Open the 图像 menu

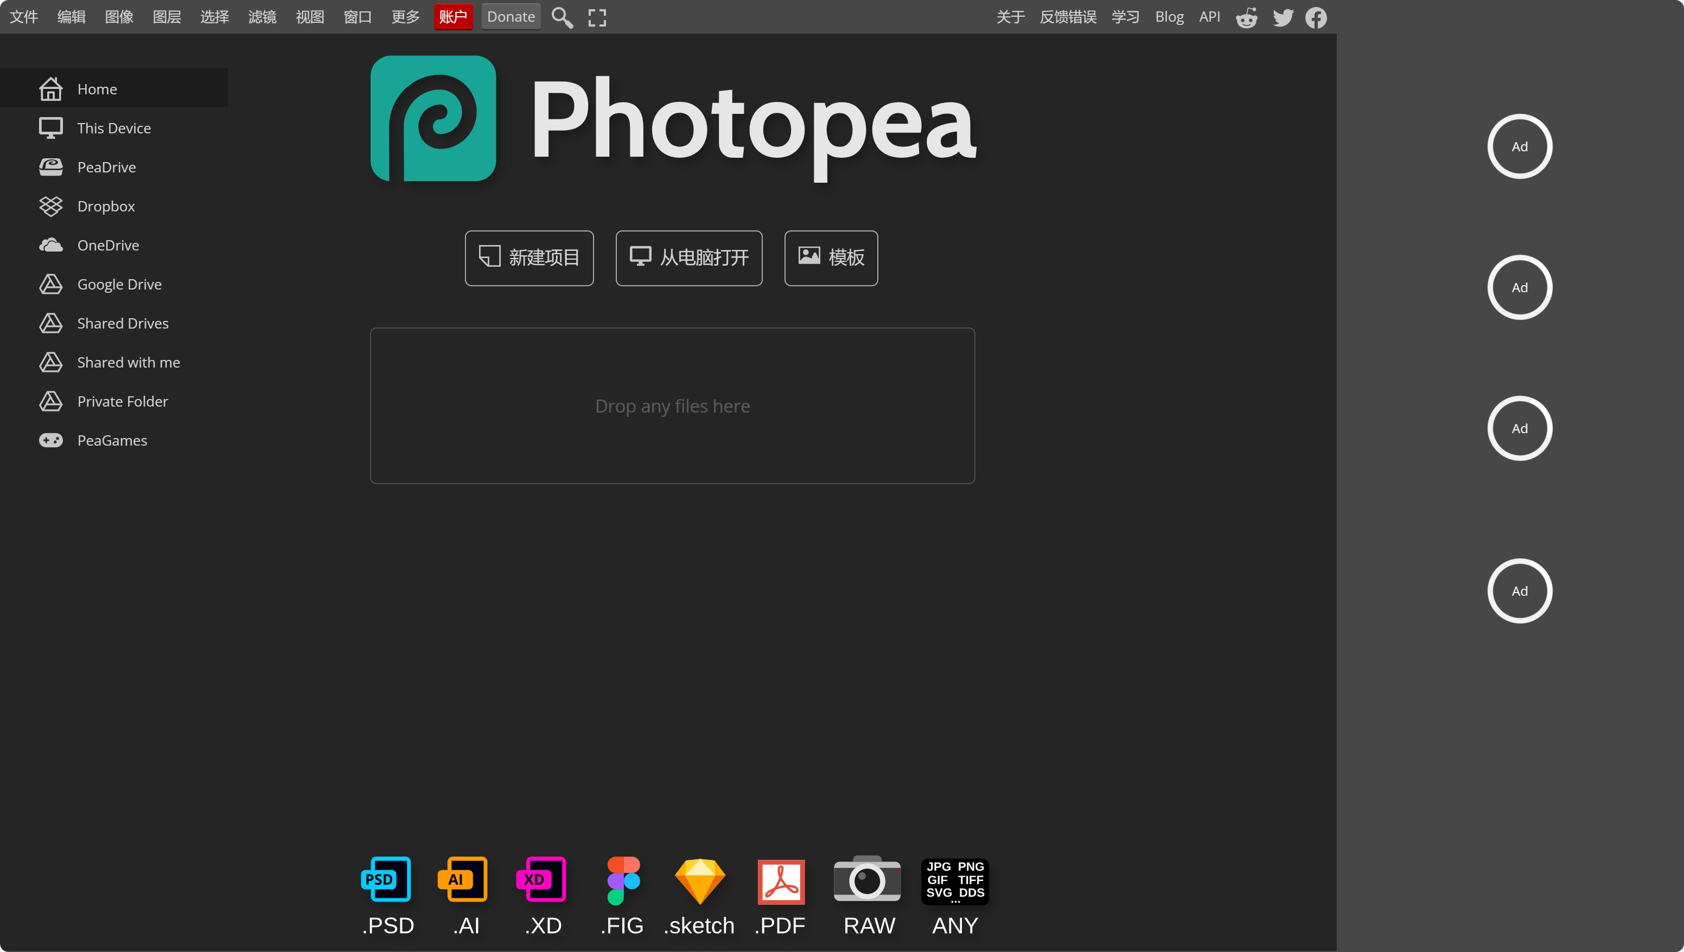click(x=119, y=17)
